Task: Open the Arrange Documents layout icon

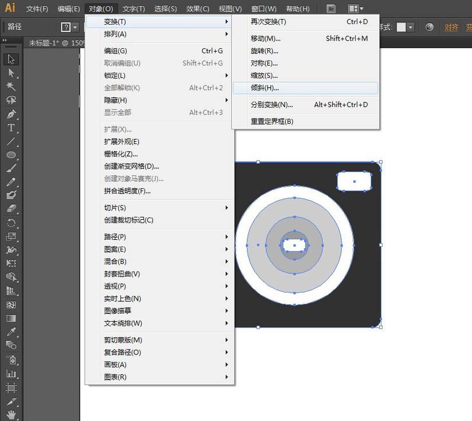Action: [x=356, y=9]
